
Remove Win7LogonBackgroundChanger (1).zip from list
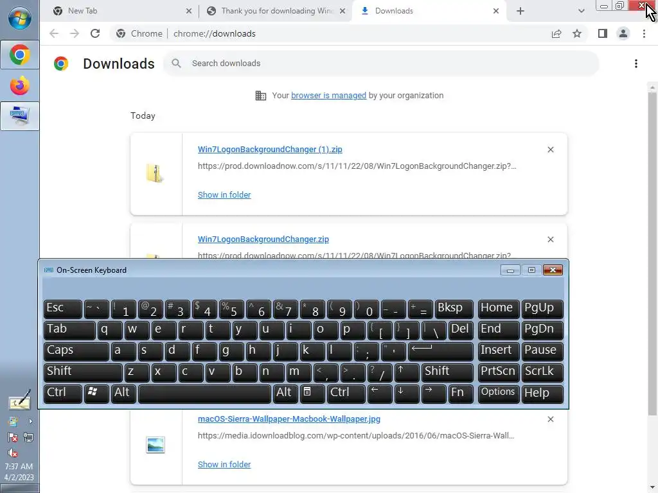pyautogui.click(x=551, y=150)
